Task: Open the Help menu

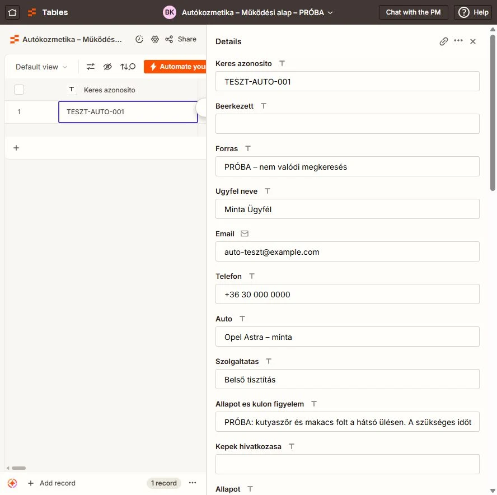Action: (x=473, y=12)
